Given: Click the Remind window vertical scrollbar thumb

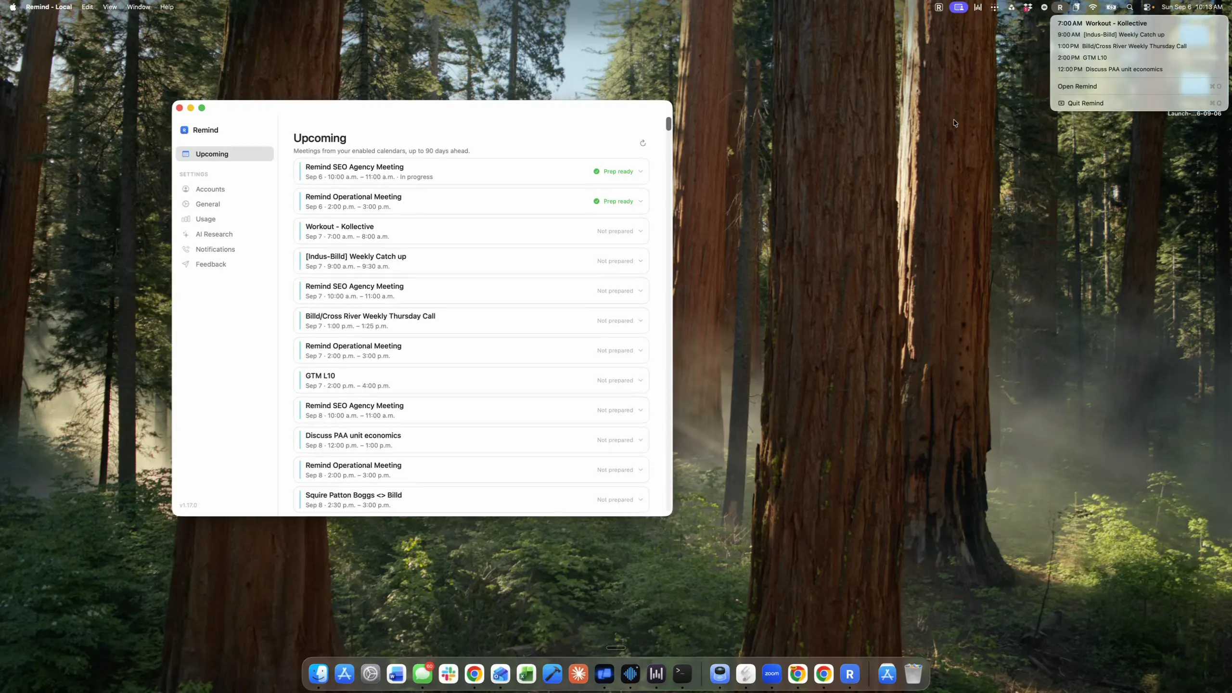Looking at the screenshot, I should [668, 124].
